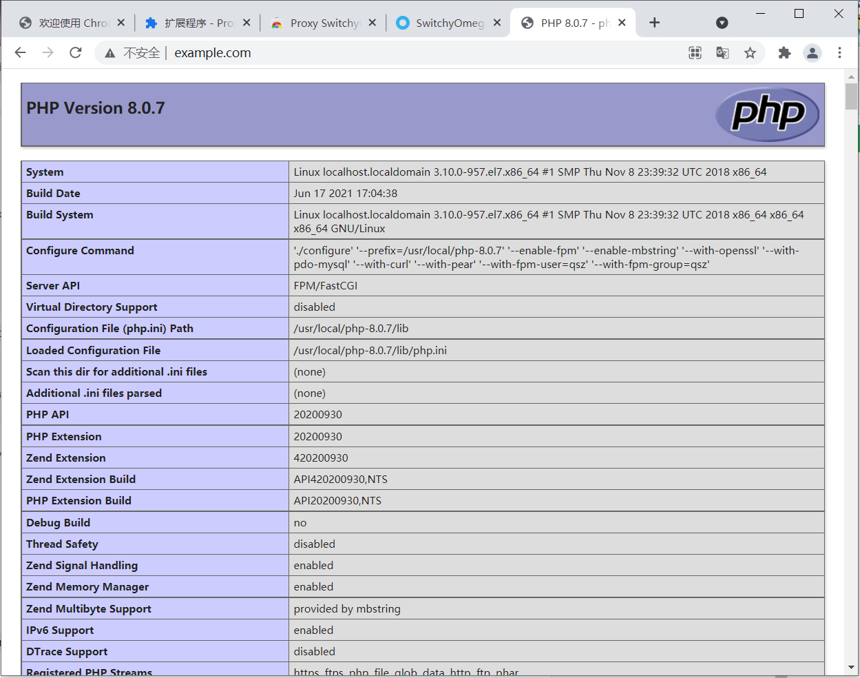This screenshot has width=860, height=678.
Task: Click the provided by mbstring value
Action: 347,609
